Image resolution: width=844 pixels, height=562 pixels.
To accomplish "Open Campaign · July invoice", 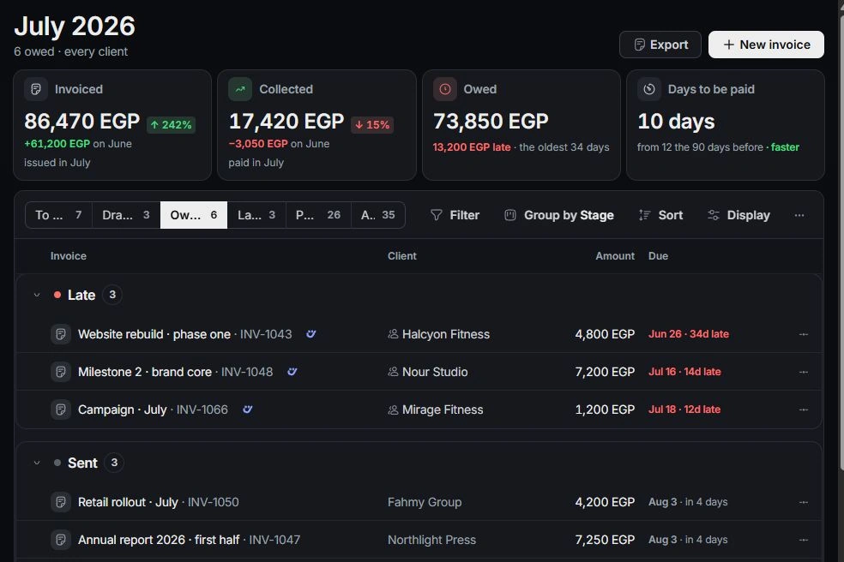I will (122, 410).
